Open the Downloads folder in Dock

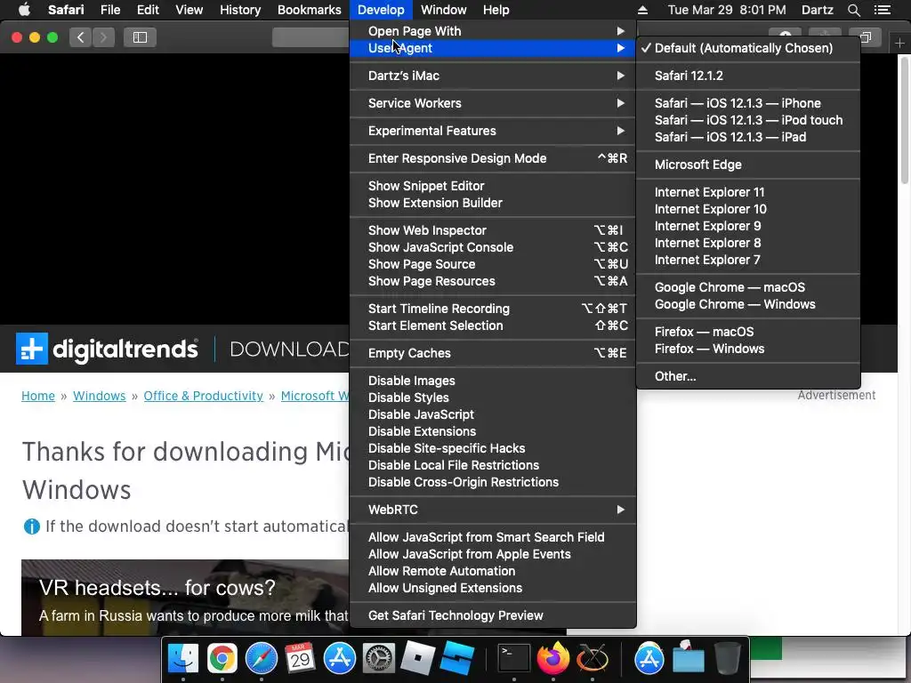(689, 659)
